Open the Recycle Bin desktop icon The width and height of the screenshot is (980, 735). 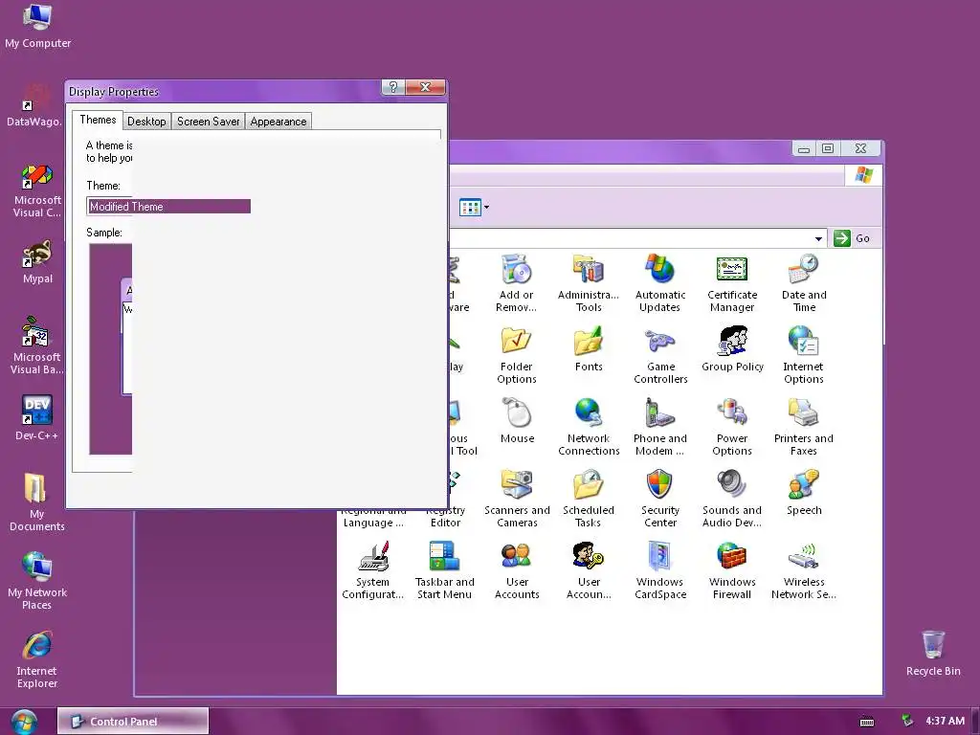tap(933, 653)
